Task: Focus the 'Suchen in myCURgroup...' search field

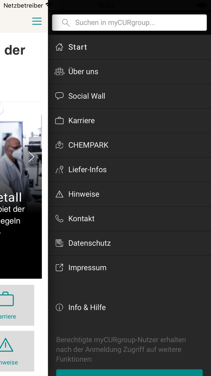Action: coord(129,23)
